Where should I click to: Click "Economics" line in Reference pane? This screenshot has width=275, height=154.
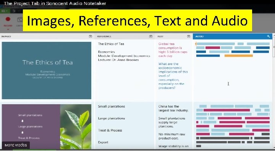(x=107, y=52)
